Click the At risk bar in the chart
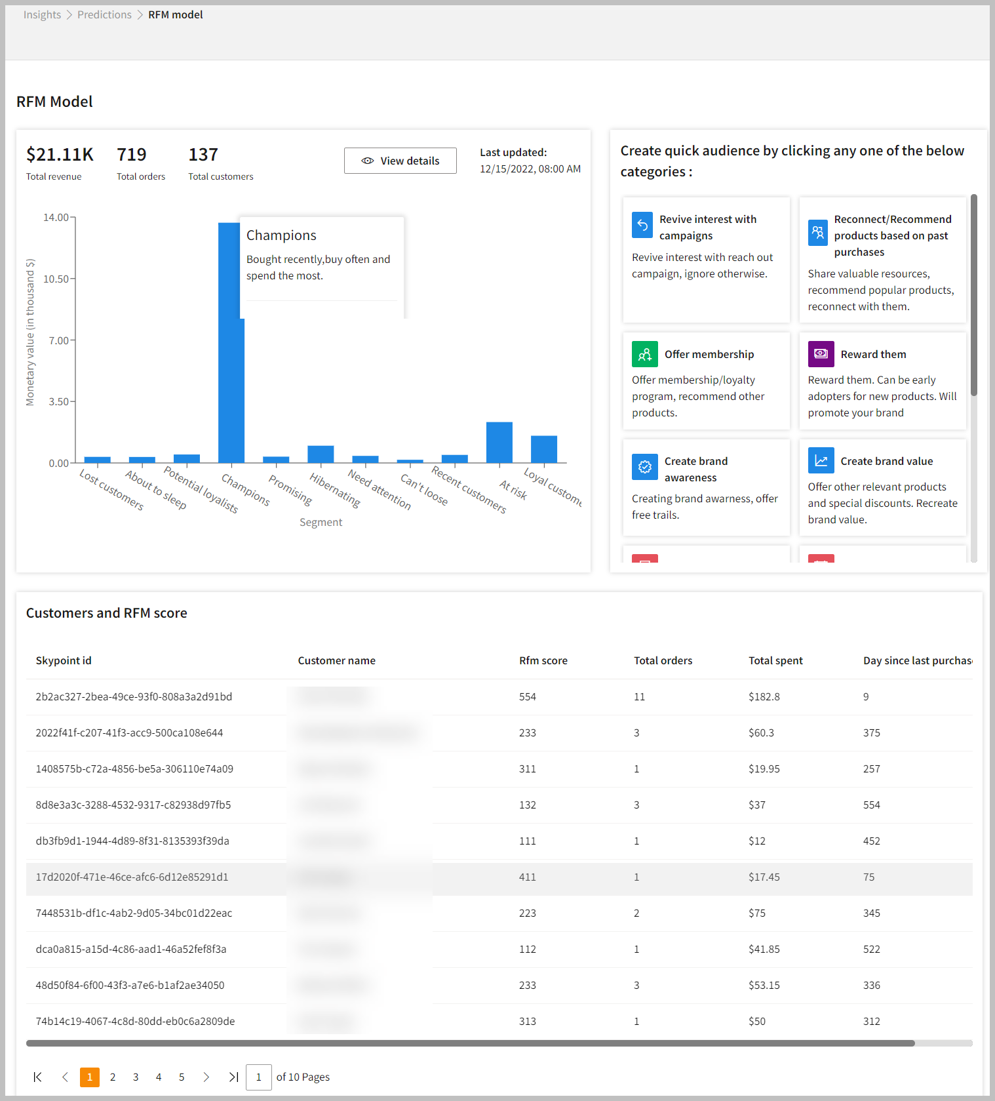The width and height of the screenshot is (995, 1101). [499, 443]
